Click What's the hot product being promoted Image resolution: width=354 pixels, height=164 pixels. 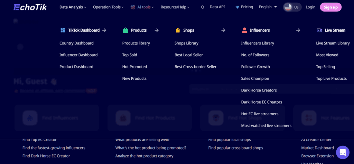coord(151,148)
